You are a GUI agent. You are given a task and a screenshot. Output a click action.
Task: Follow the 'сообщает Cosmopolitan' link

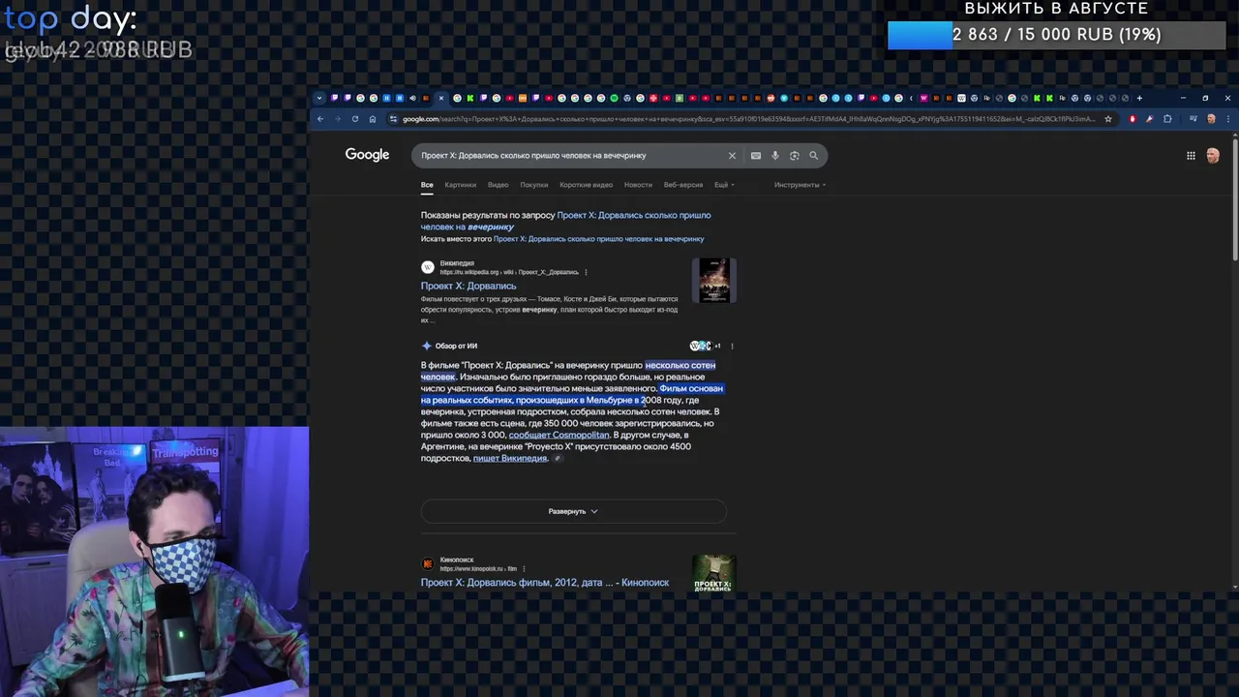(x=559, y=435)
